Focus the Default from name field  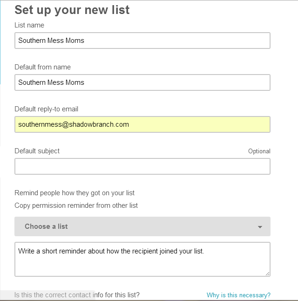click(142, 82)
